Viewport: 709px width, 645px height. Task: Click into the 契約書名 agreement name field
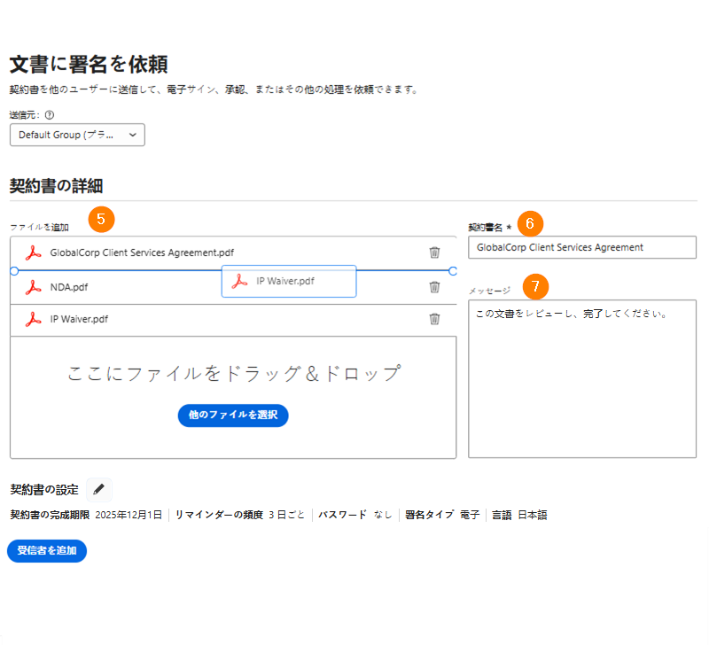pyautogui.click(x=582, y=247)
